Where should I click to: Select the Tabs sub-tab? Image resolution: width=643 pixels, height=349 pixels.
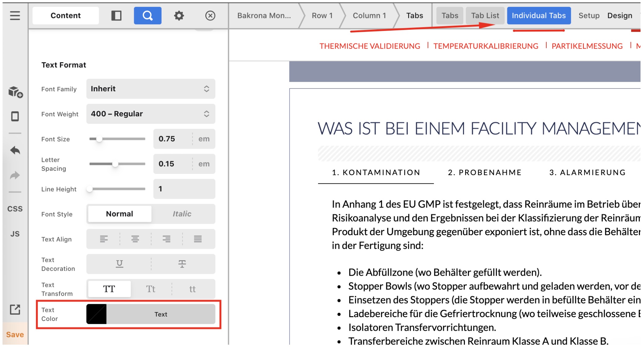[x=450, y=15]
